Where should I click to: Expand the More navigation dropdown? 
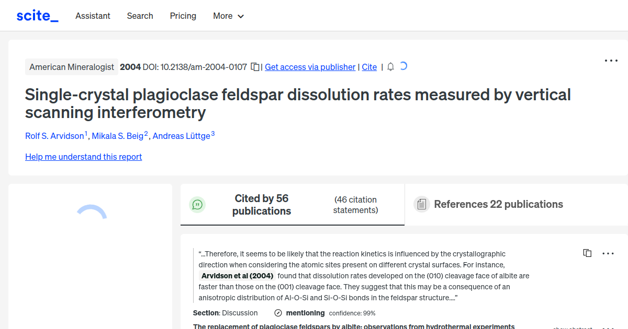point(228,16)
